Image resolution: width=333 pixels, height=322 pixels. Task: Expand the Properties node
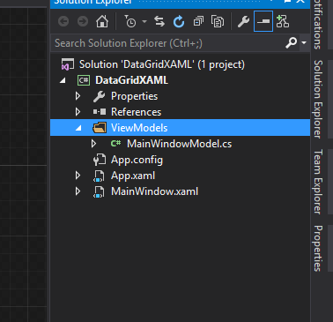pos(78,96)
